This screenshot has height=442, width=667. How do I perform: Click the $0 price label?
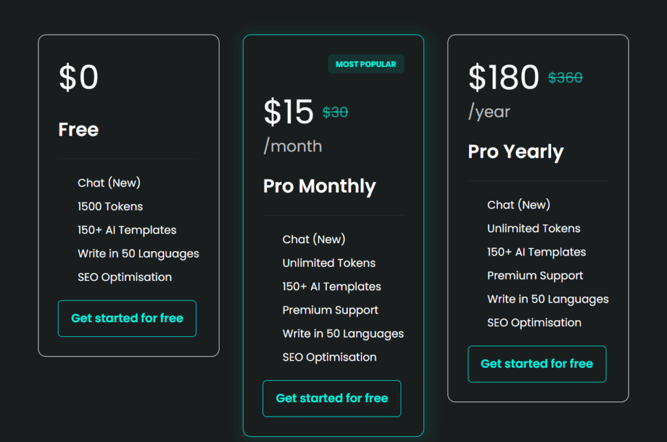pos(78,78)
